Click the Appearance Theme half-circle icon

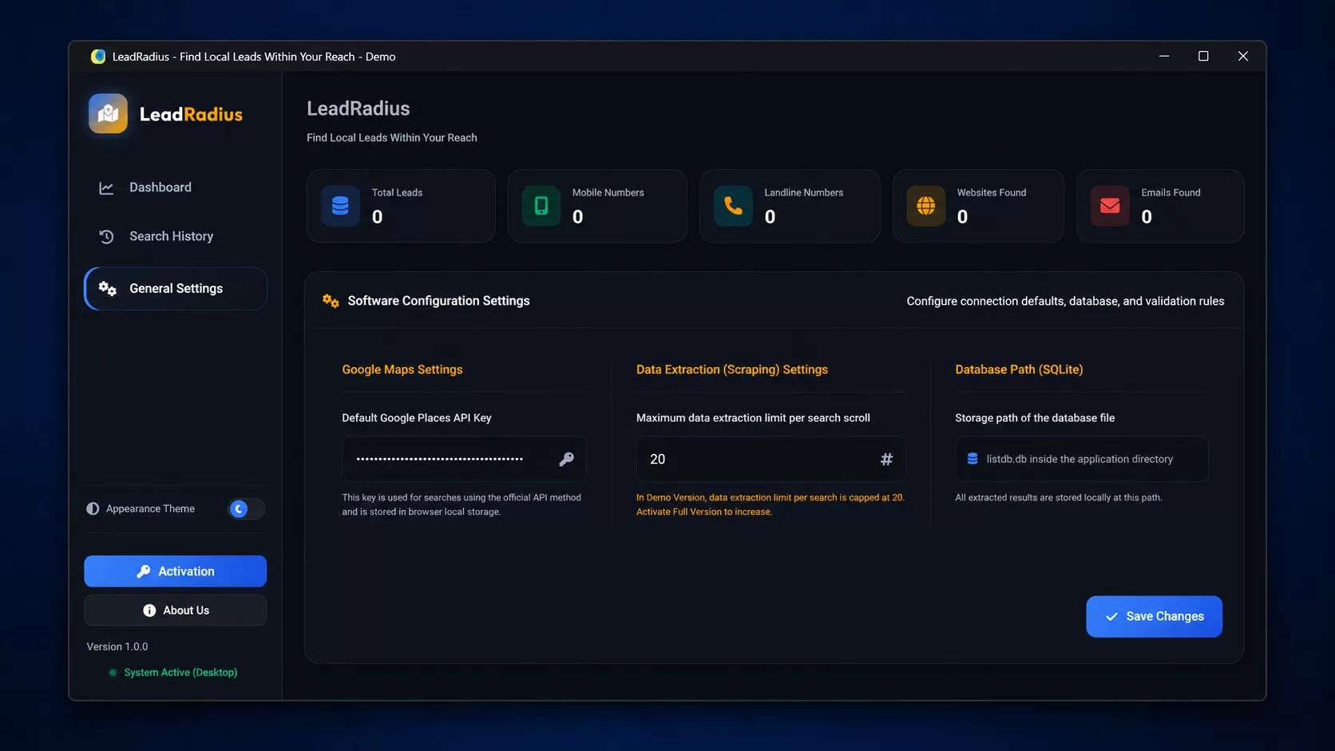[93, 508]
